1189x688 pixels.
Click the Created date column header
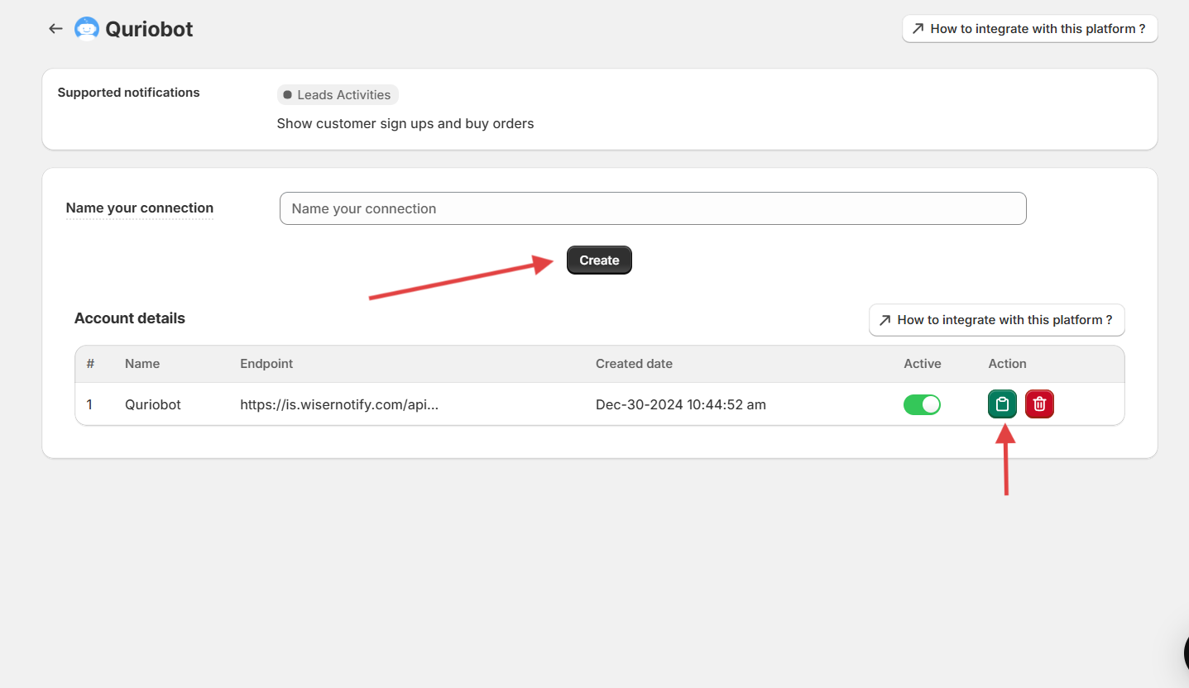coord(634,364)
